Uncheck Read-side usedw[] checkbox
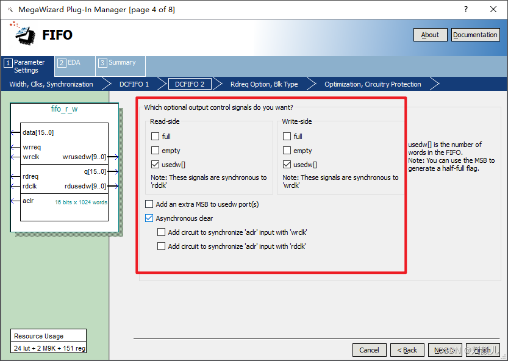This screenshot has width=508, height=361. click(155, 164)
